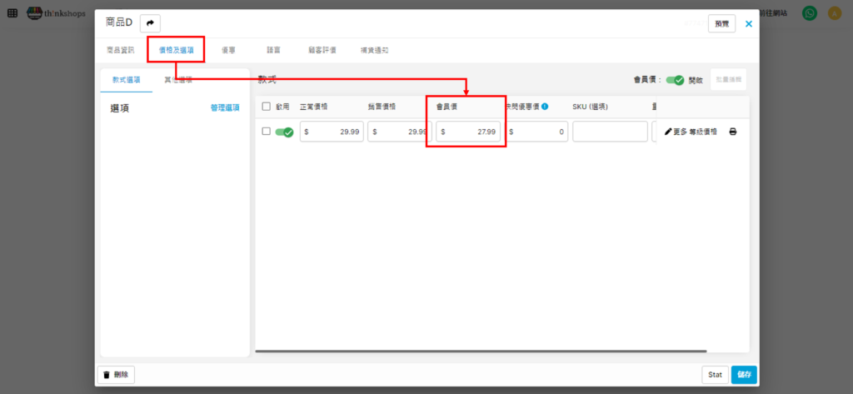Click the 會員價 input showing 27.99
This screenshot has width=853, height=394.
[468, 132]
